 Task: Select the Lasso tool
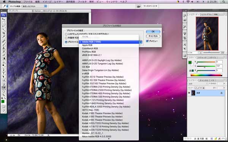(x=3, y=26)
